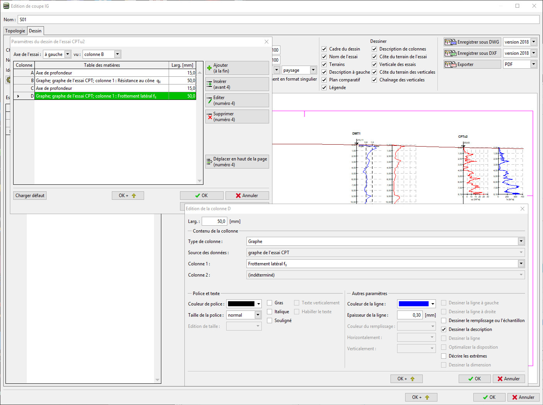The image size is (543, 405).
Task: Click Déplacer en haut de la page icon
Action: click(x=210, y=162)
